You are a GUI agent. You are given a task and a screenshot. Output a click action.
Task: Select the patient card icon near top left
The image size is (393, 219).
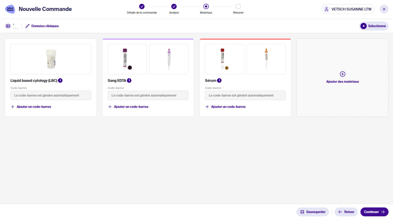coord(8,25)
